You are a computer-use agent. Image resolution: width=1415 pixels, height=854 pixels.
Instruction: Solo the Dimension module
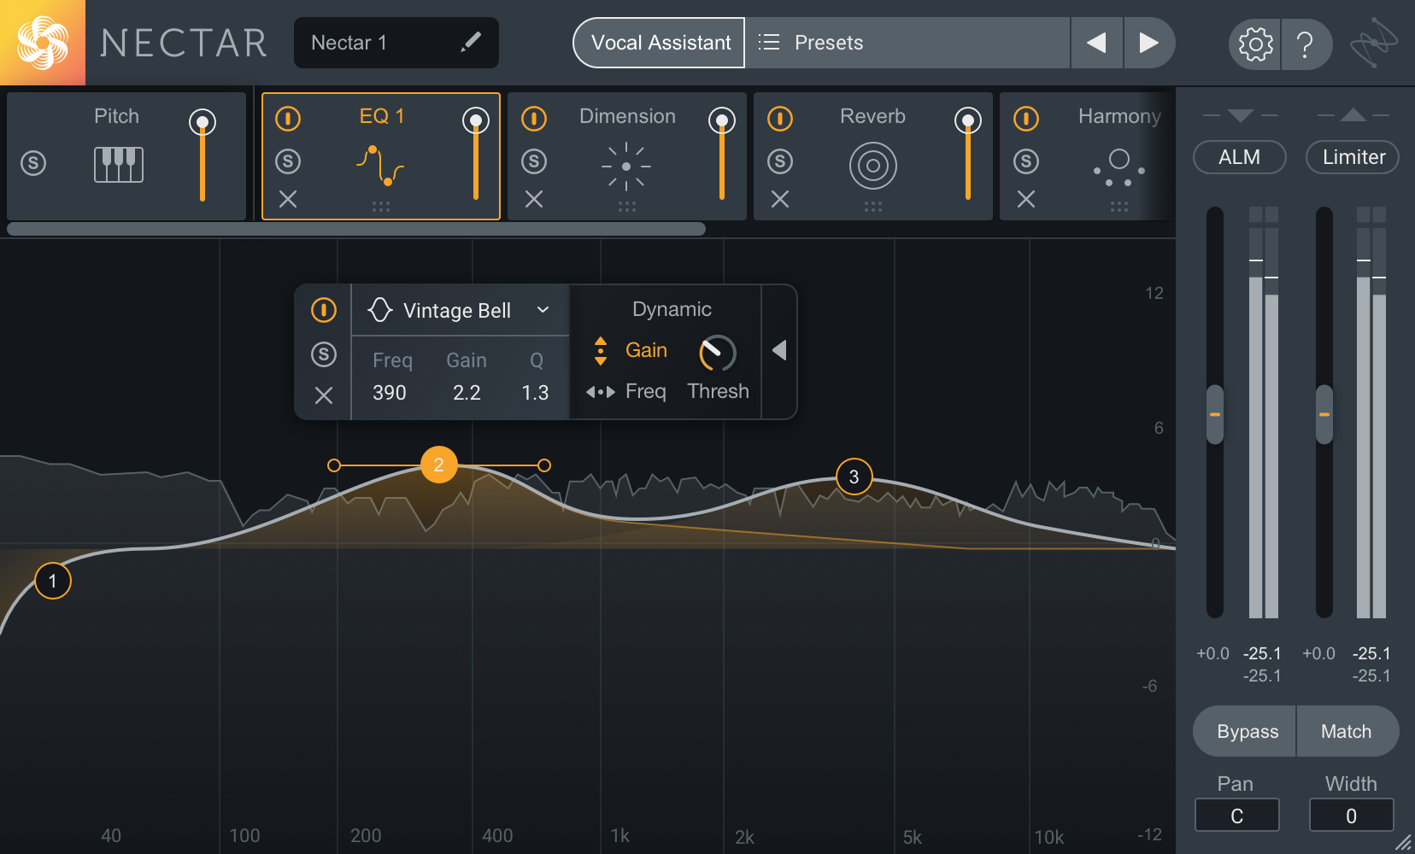point(534,161)
